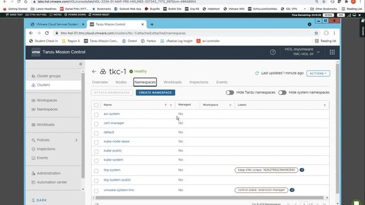The image size is (365, 205).
Task: Check the cert-manager row checkbox
Action: (96, 124)
